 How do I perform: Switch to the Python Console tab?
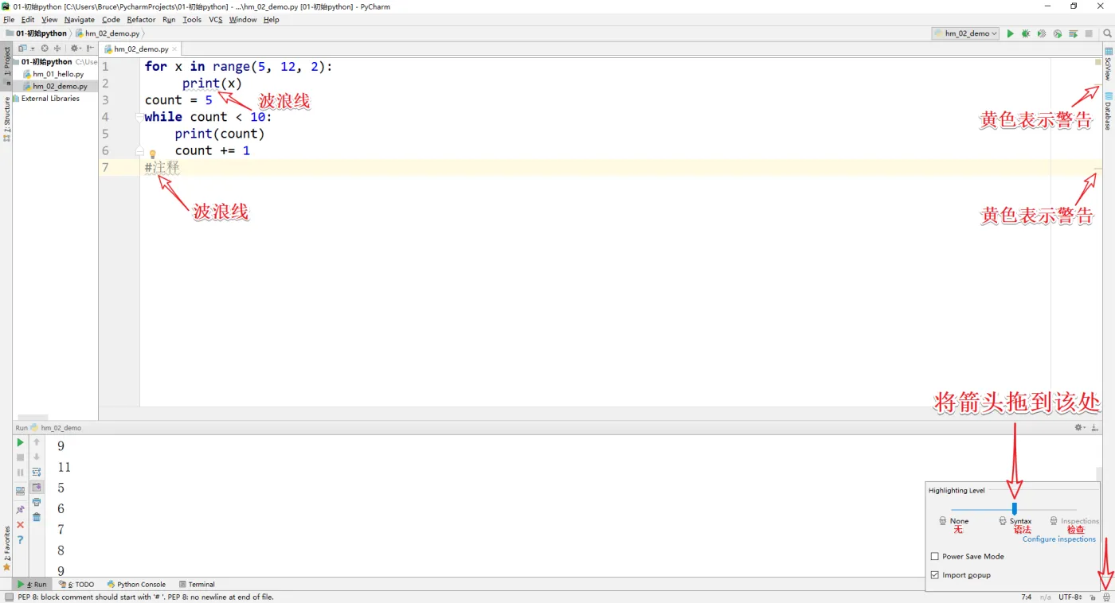point(136,584)
